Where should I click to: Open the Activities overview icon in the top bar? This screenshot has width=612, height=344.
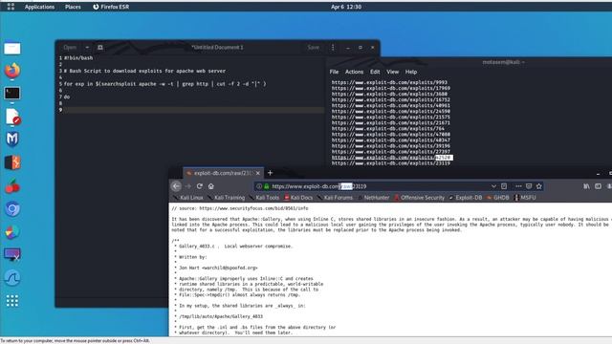tap(11, 7)
